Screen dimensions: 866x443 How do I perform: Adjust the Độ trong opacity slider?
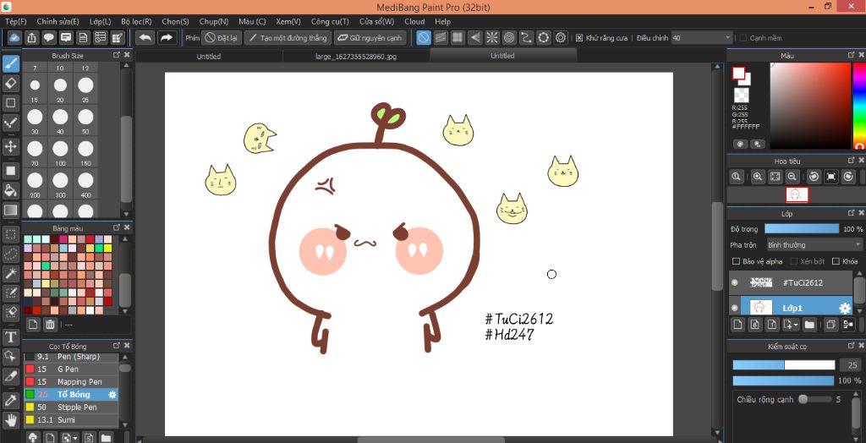(x=802, y=228)
